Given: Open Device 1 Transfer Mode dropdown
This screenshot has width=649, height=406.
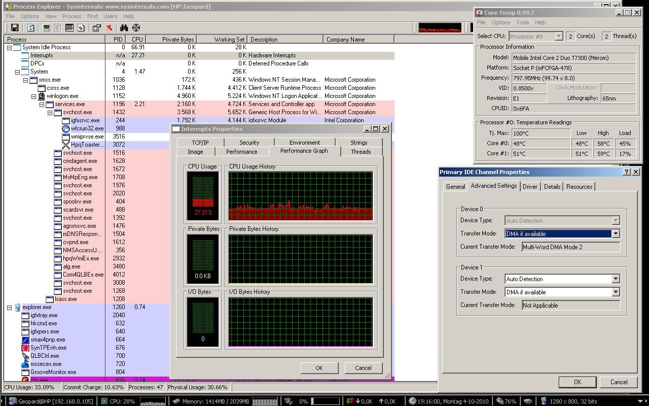Looking at the screenshot, I should [616, 292].
